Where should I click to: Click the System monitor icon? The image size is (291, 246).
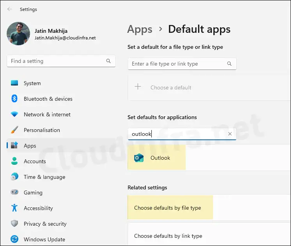pyautogui.click(x=14, y=83)
